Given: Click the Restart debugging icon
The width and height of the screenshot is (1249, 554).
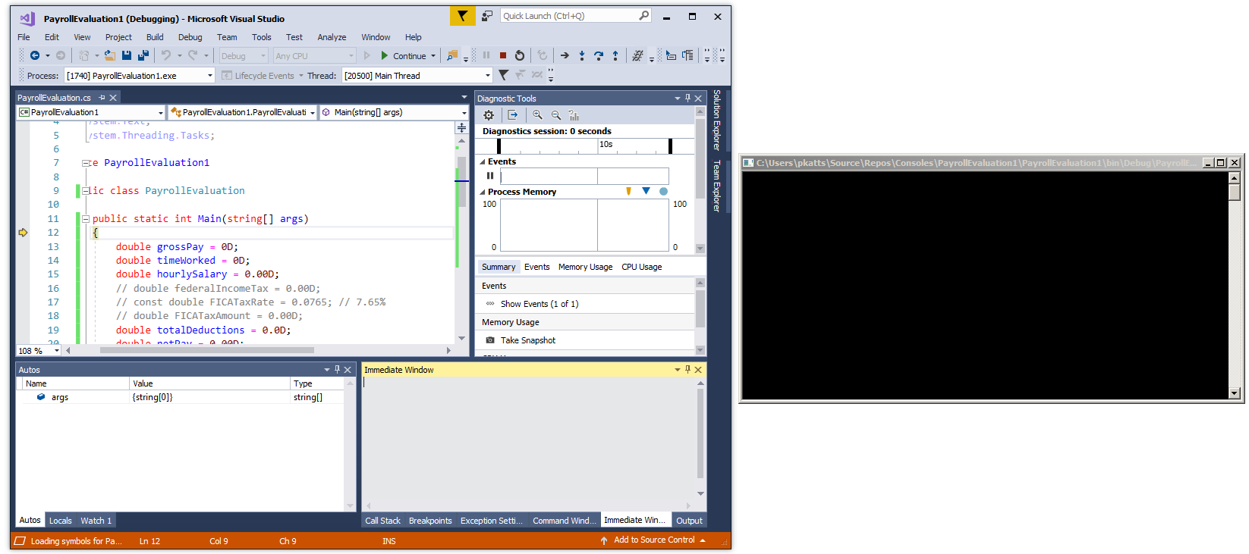Looking at the screenshot, I should [520, 55].
